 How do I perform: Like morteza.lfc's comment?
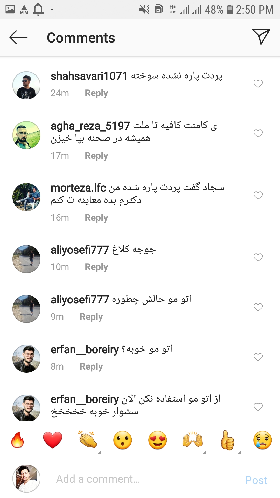(x=258, y=195)
